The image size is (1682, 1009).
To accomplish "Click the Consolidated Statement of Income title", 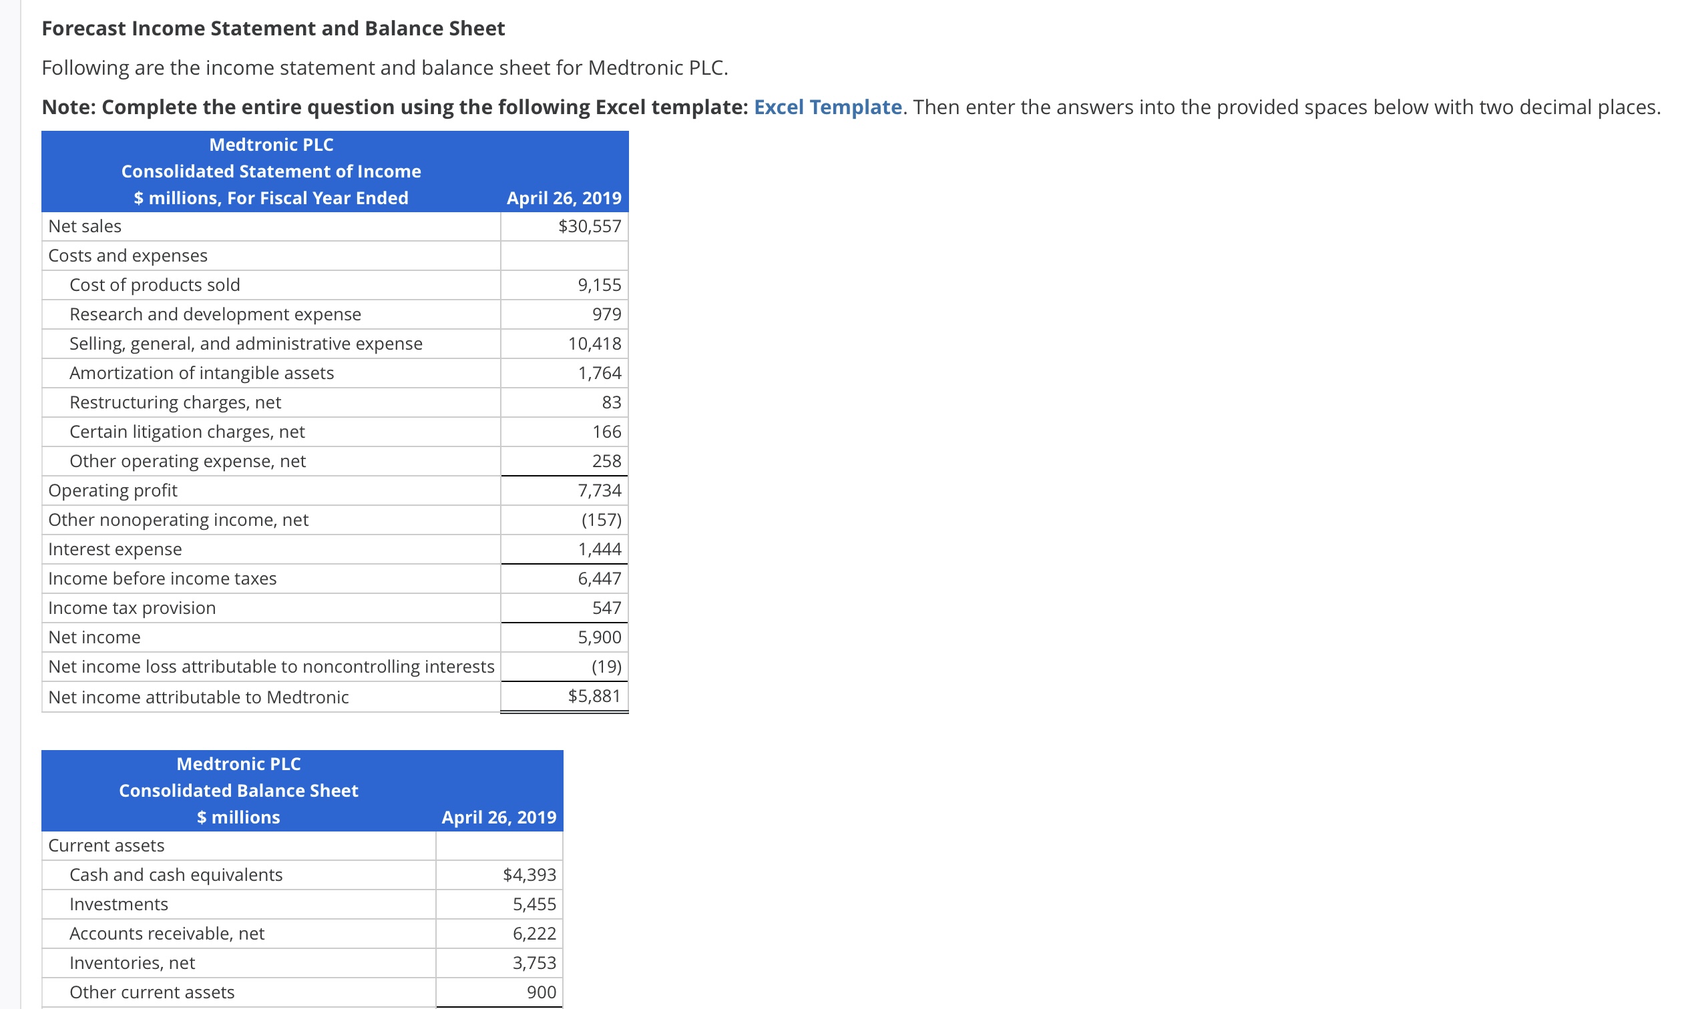I will 270,172.
